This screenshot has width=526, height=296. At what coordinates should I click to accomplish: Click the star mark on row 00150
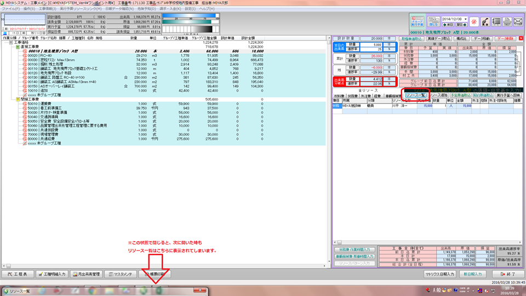126,86
